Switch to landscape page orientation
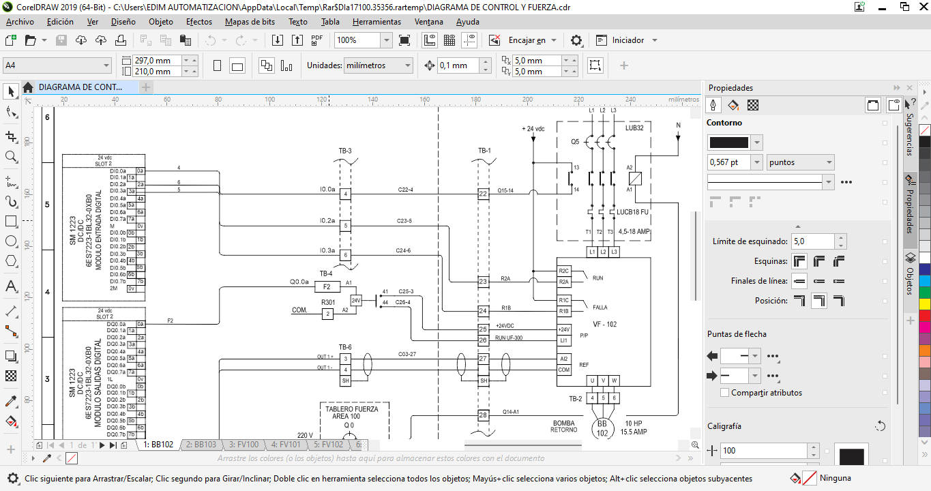The width and height of the screenshot is (931, 491). pos(237,66)
